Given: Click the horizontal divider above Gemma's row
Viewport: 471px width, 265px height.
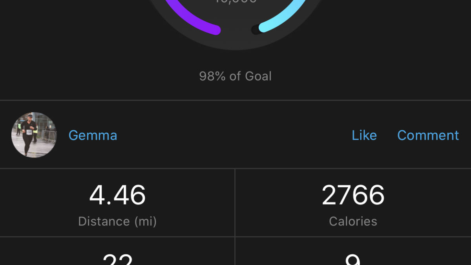Looking at the screenshot, I should pos(235,100).
